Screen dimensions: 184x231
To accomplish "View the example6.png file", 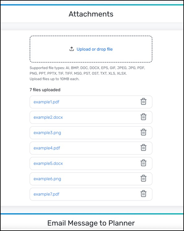I will pyautogui.click(x=47, y=179).
